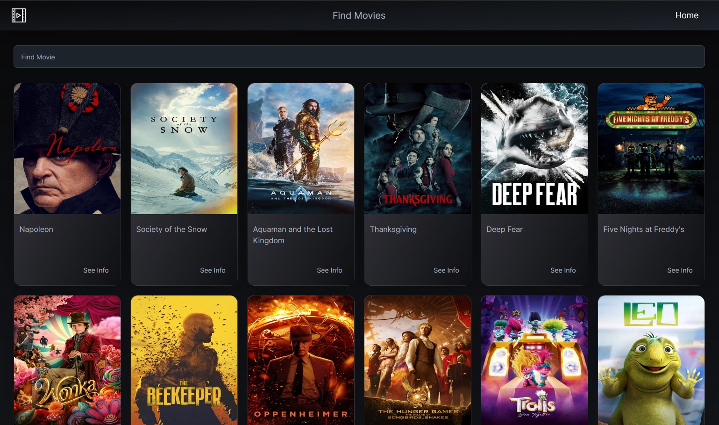Open the Wonka poster thumbnail
Screen dimensions: 719x425
67,360
